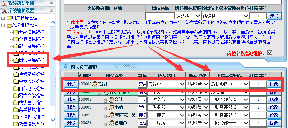
Task: Open 最顶级岗位 supervisor dropdown
Action: pos(229,84)
